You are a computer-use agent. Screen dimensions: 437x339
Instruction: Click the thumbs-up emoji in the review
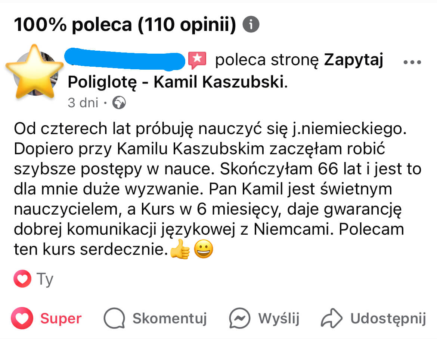click(180, 250)
